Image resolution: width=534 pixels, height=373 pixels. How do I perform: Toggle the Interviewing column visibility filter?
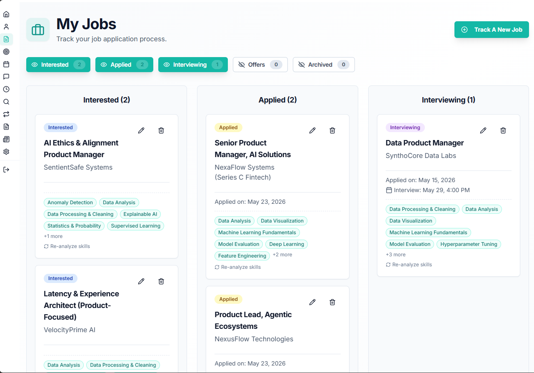(x=193, y=65)
